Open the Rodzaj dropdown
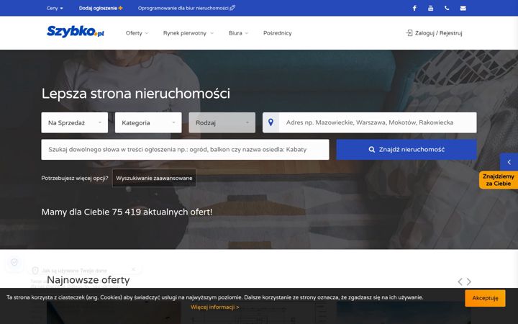Image resolution: width=518 pixels, height=324 pixels. 222,122
